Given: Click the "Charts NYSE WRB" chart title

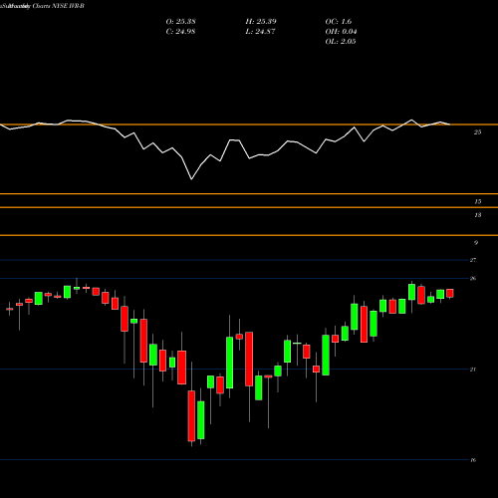Looking at the screenshot, I should [x=58, y=6].
